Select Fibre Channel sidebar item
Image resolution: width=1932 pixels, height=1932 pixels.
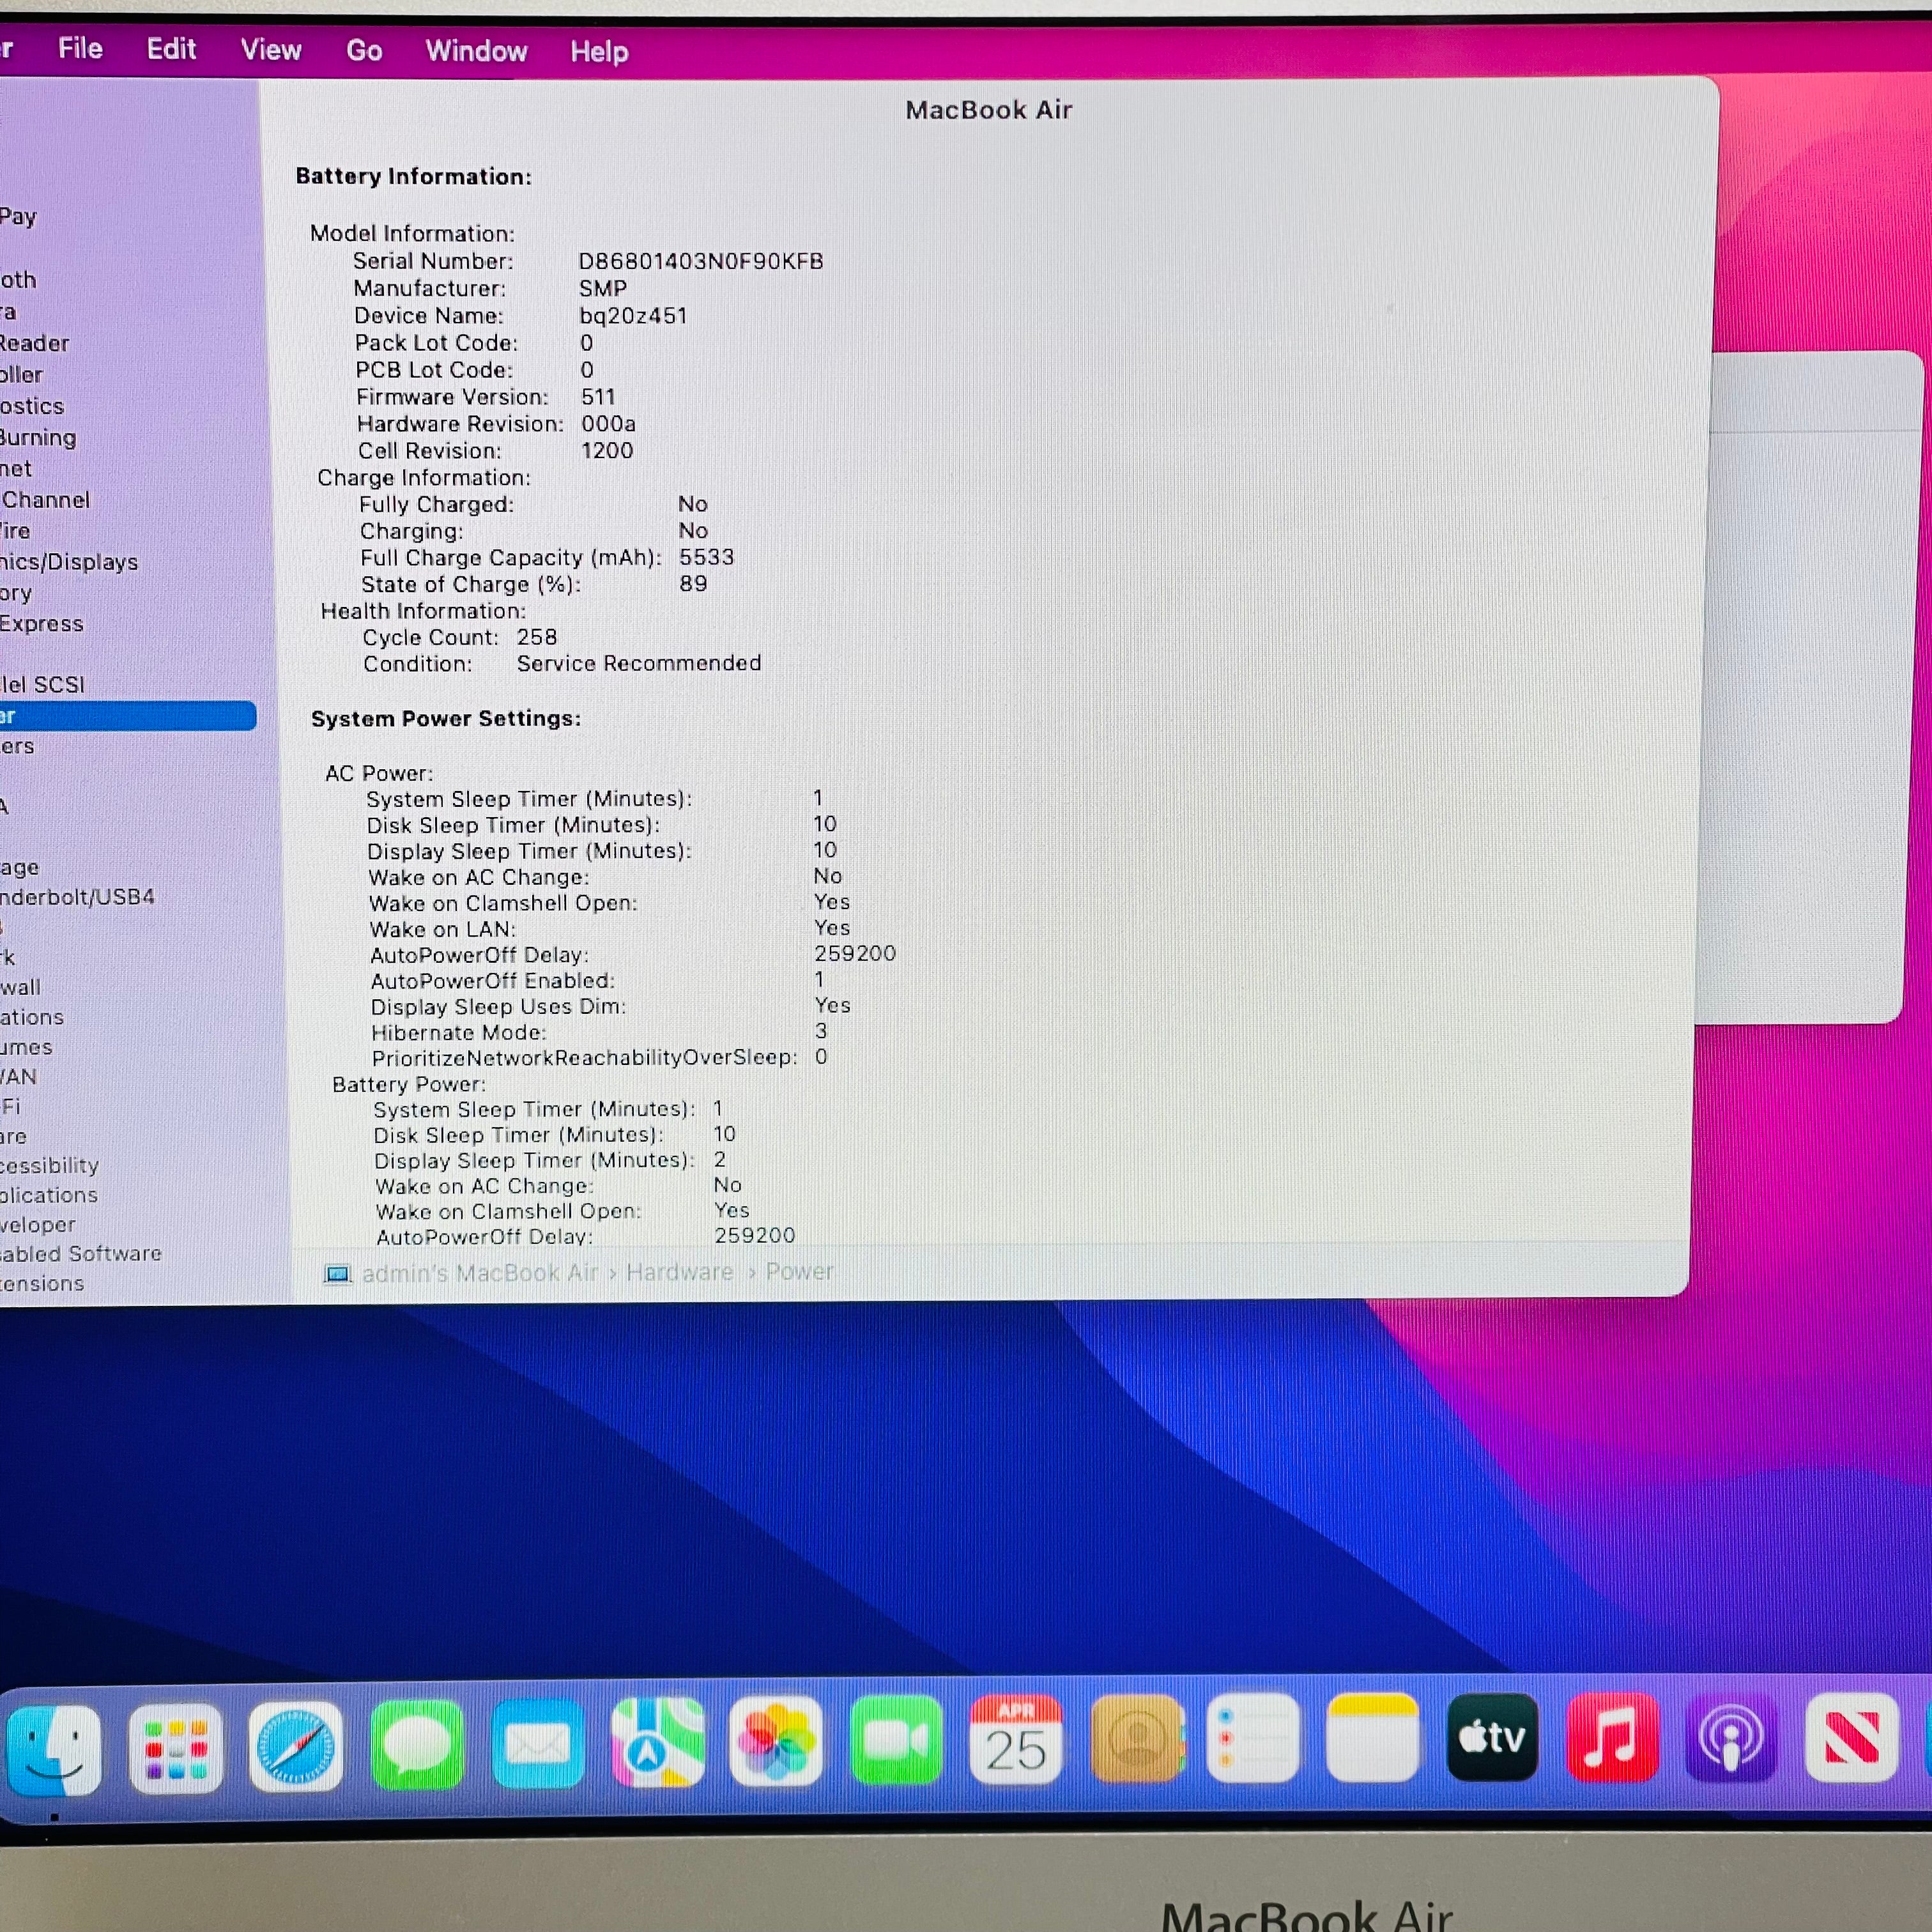(x=45, y=500)
